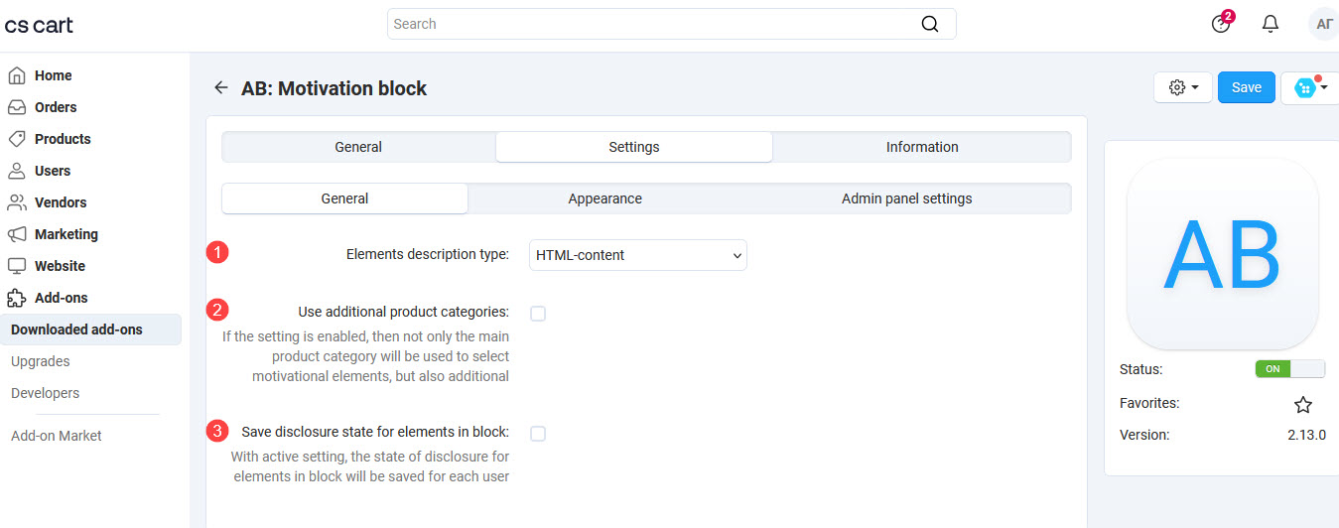Open the user avatar menu

1324,24
